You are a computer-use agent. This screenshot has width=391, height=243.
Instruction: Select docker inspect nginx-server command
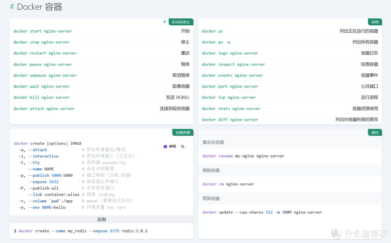tap(234, 64)
